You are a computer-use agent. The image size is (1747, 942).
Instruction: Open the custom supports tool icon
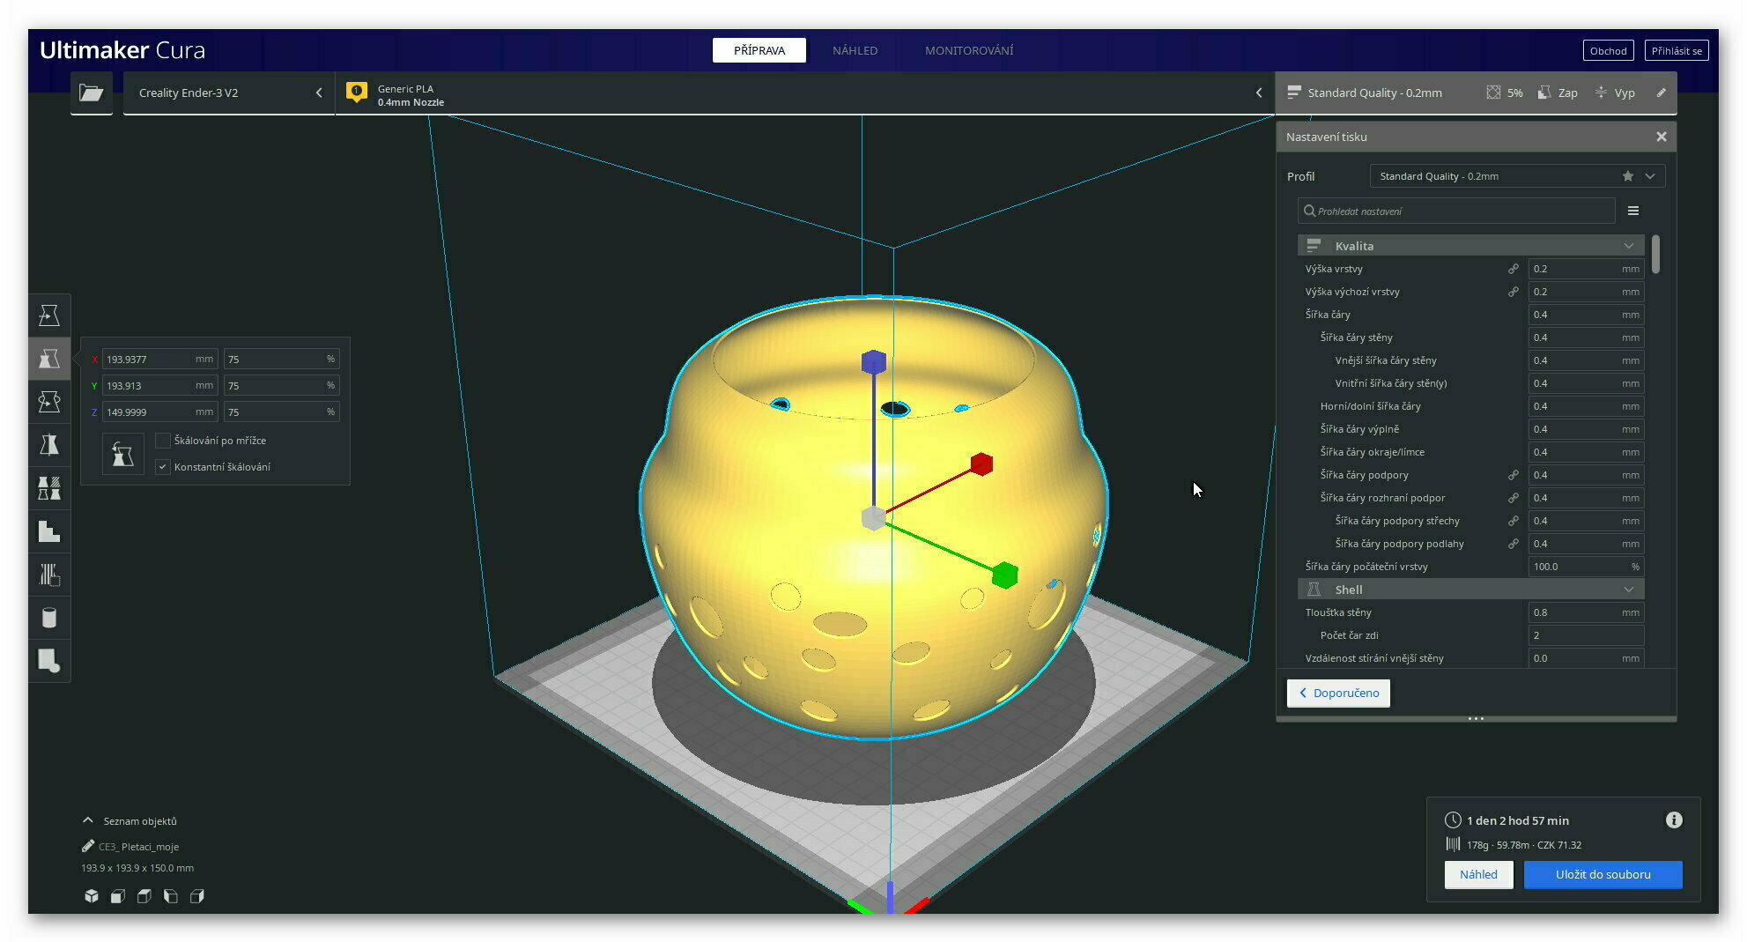[49, 575]
